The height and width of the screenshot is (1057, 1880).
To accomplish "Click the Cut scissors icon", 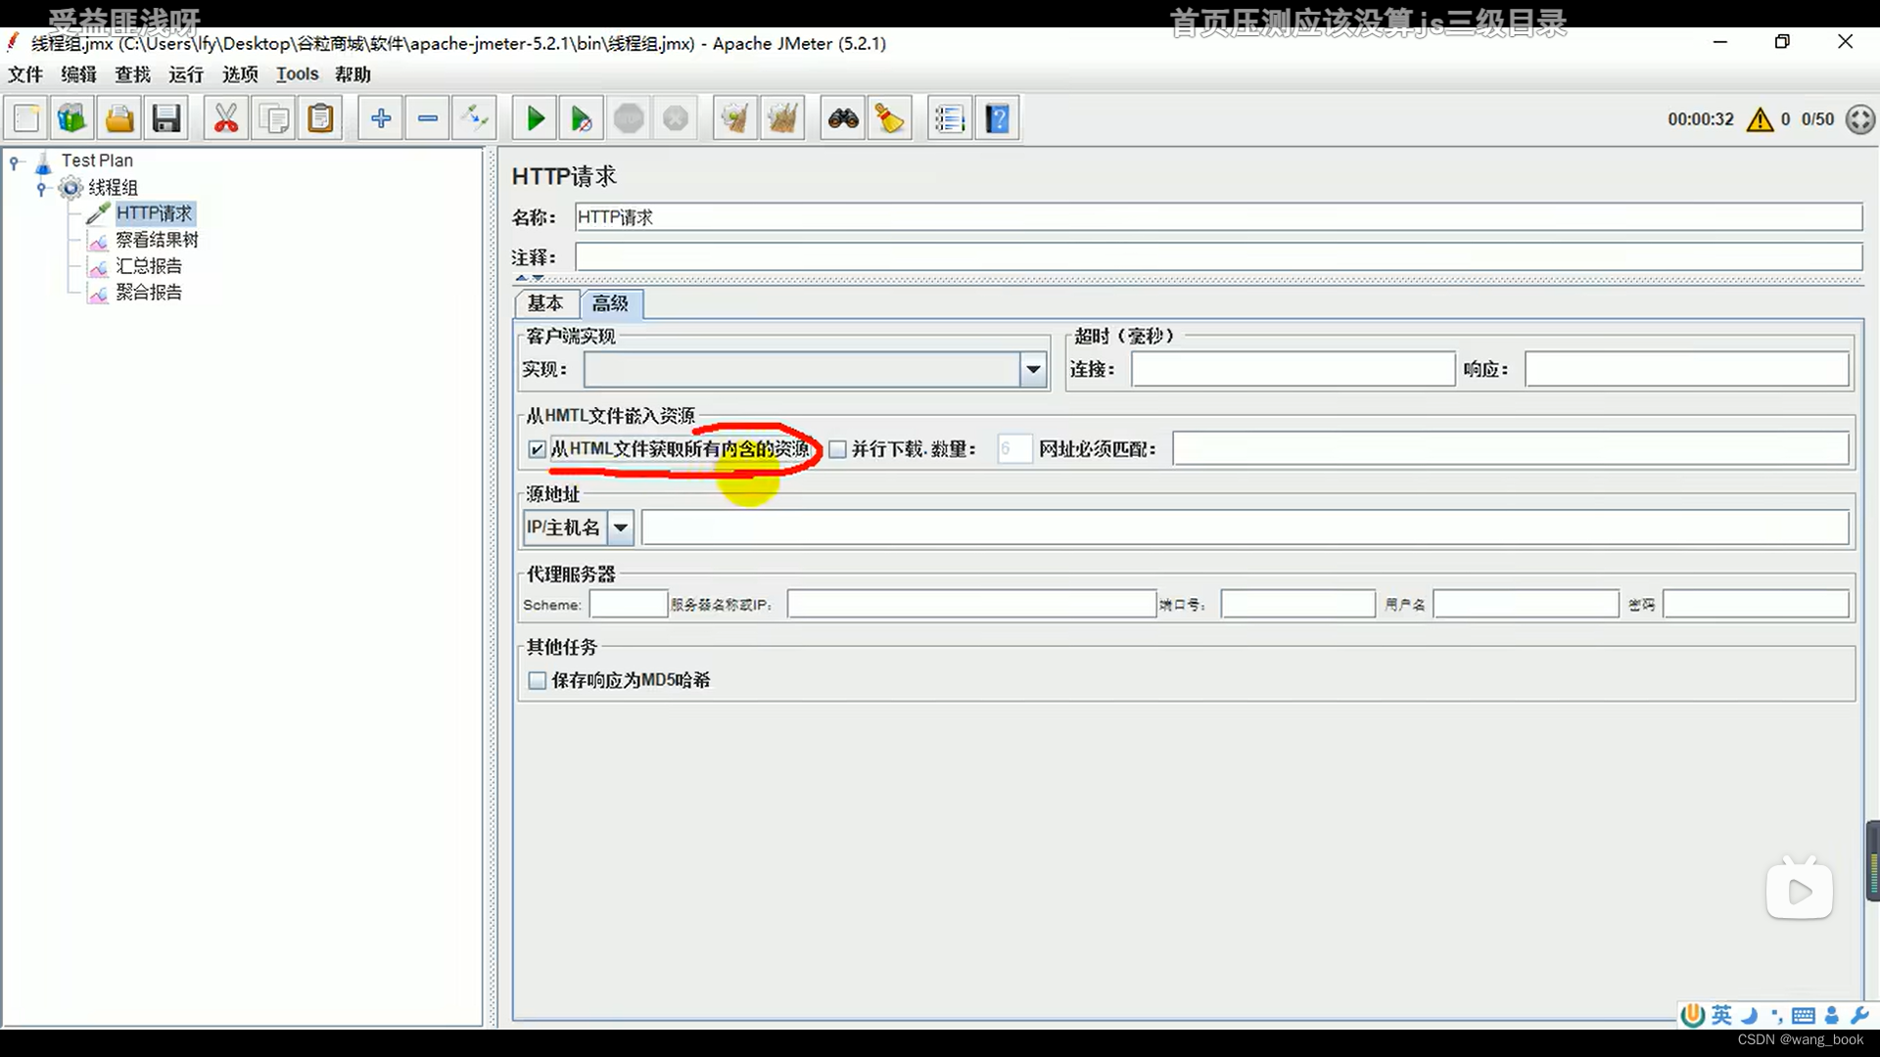I will coord(226,118).
